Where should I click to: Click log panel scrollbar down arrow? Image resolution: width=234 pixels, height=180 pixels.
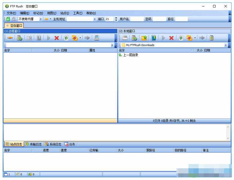coord(228,138)
